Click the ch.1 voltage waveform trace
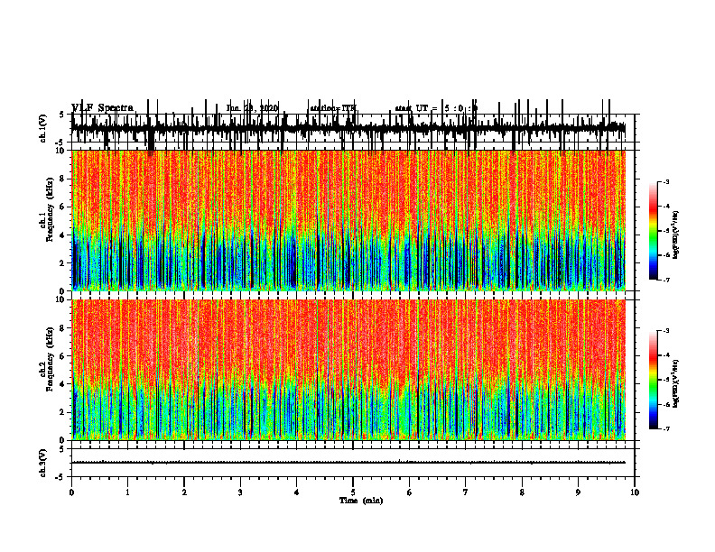Viewport: 715px width, 552px height. 348,128
